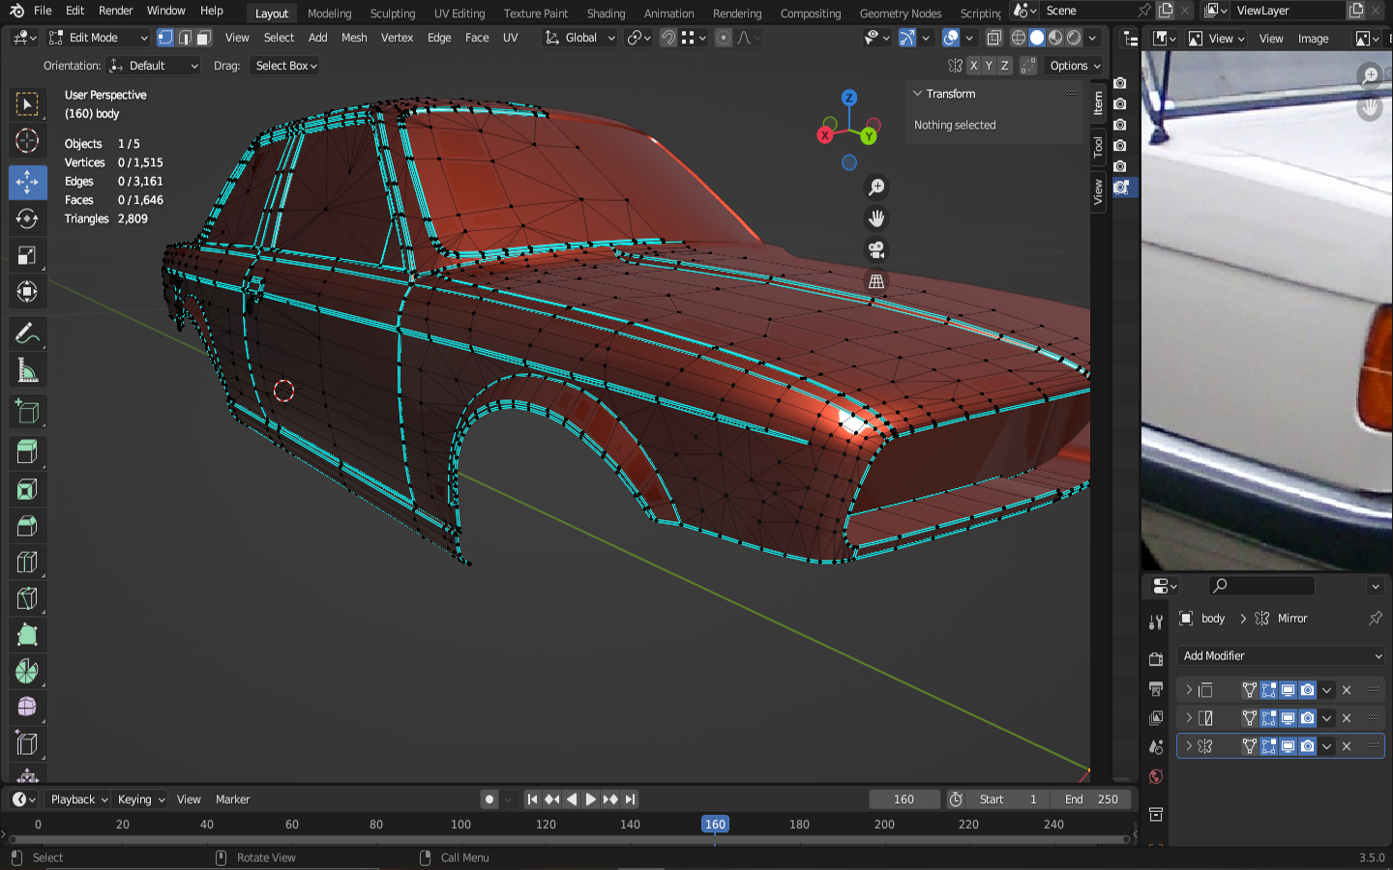The image size is (1393, 870).
Task: Toggle X-ray display in the viewport header
Action: [993, 38]
